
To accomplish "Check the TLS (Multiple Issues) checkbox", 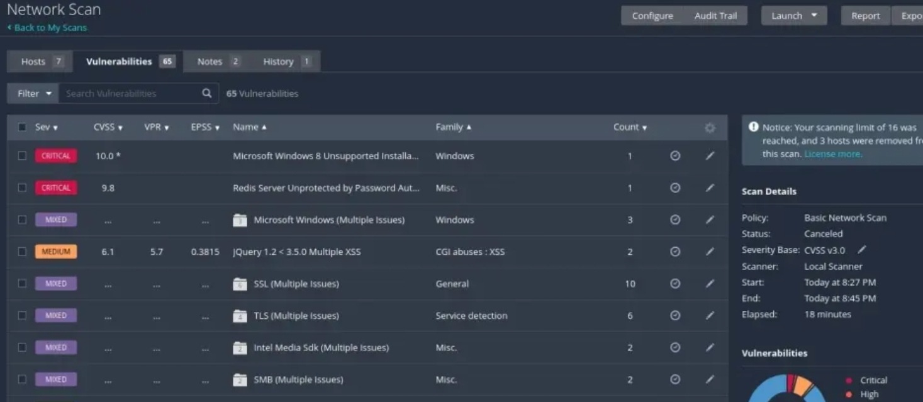I will (23, 315).
